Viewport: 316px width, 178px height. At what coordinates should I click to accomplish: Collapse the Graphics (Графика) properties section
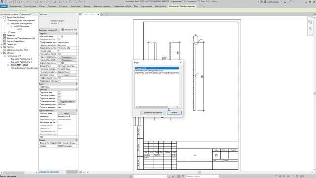(77, 33)
